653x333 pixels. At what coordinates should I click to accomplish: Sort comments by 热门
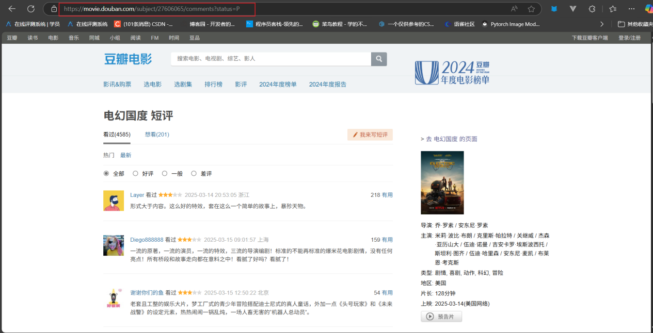pos(109,155)
